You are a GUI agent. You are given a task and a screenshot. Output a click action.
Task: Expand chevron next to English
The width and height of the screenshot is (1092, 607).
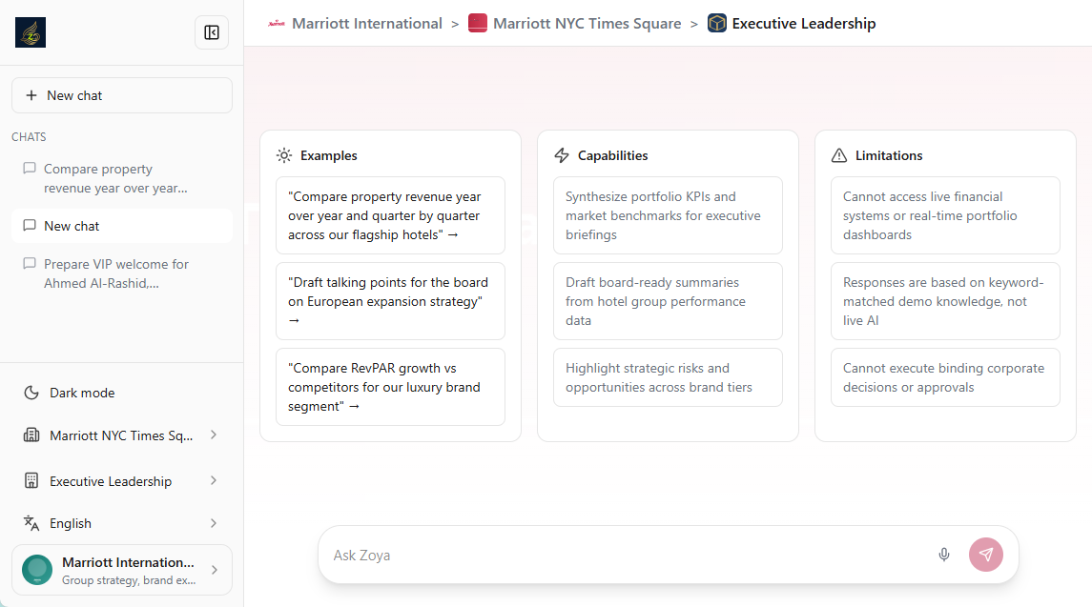click(x=214, y=523)
